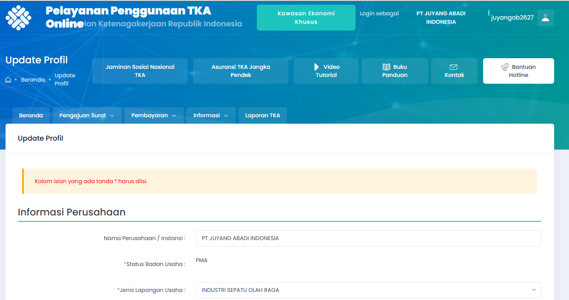This screenshot has height=300, width=569.
Task: Click the Nama Perusahaan / Instansi field
Action: pyautogui.click(x=368, y=238)
